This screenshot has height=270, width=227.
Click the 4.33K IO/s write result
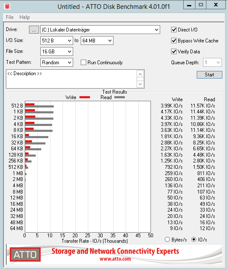tap(172, 118)
